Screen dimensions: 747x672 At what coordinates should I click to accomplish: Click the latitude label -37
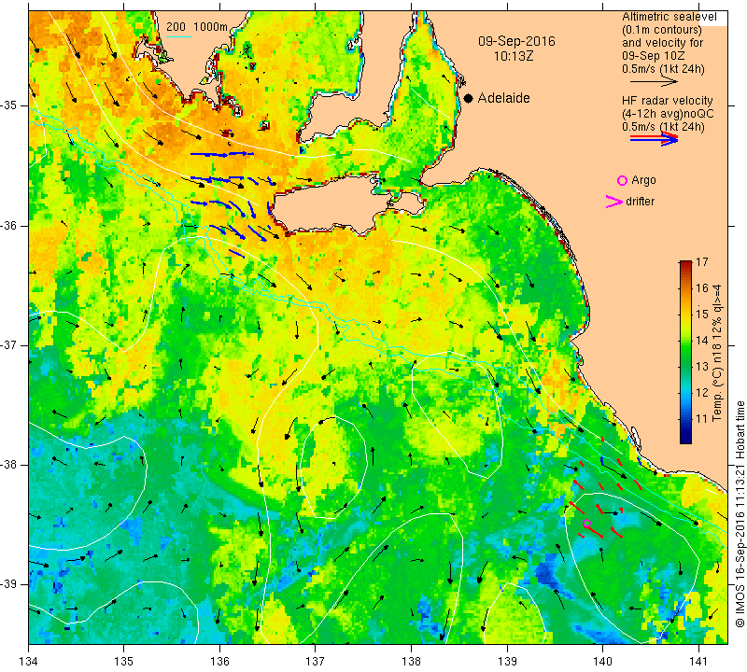coord(9,344)
